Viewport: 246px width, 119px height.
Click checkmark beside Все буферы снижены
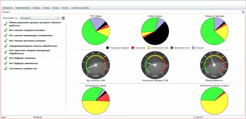(x=6, y=58)
